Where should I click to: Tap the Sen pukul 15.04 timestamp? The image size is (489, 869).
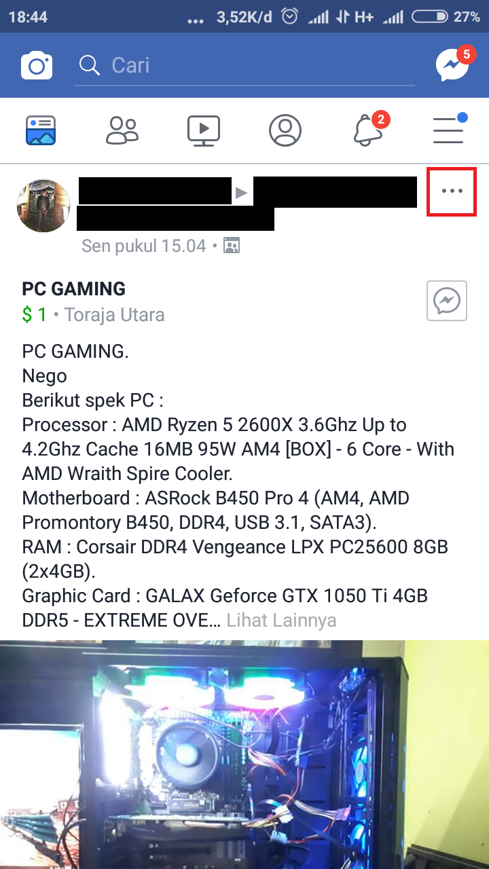coord(144,246)
